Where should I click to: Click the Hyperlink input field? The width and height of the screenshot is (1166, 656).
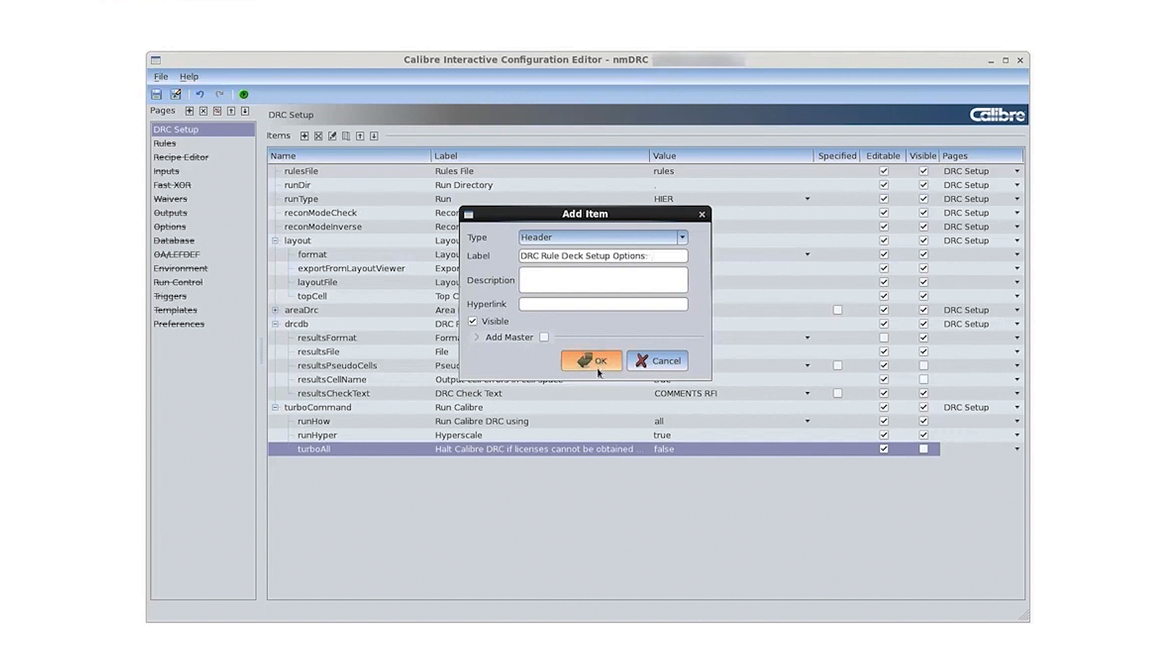coord(602,304)
